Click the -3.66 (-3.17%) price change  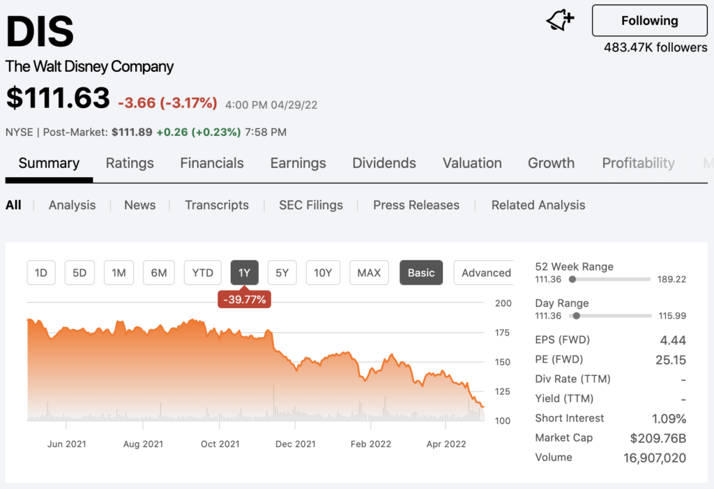point(167,103)
